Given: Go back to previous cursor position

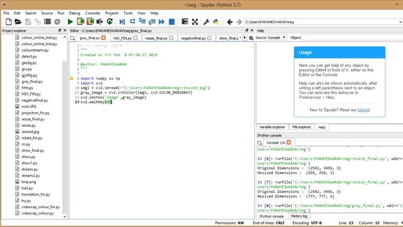Looking at the screenshot, I should click(230, 22).
